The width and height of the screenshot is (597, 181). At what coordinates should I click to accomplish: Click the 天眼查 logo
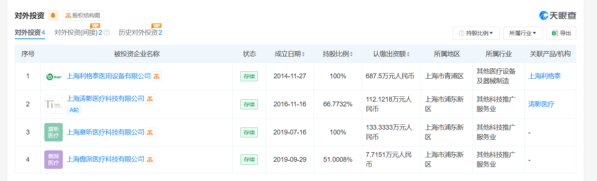click(557, 16)
